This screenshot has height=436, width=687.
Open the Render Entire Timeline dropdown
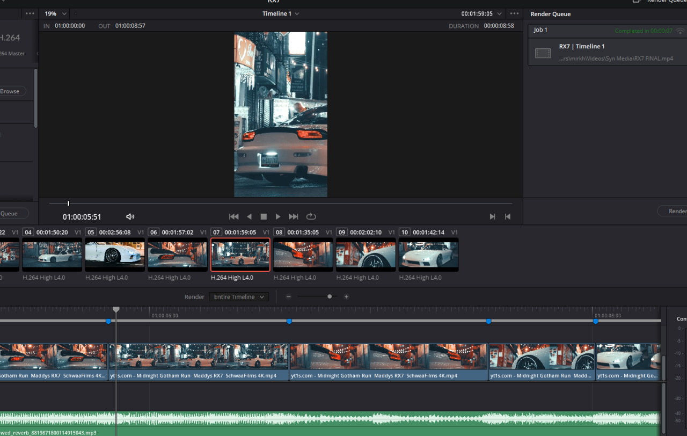coord(239,296)
